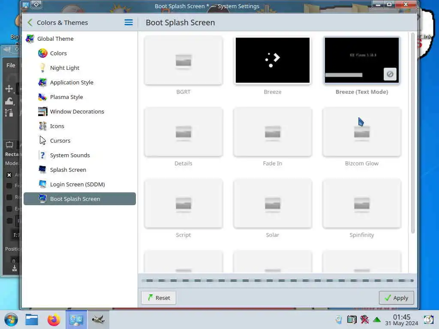The height and width of the screenshot is (329, 439).
Task: Click the Window Decorations icon
Action: pos(42,111)
